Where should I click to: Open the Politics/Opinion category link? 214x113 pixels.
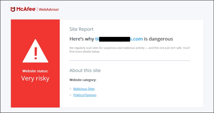[x=85, y=95]
